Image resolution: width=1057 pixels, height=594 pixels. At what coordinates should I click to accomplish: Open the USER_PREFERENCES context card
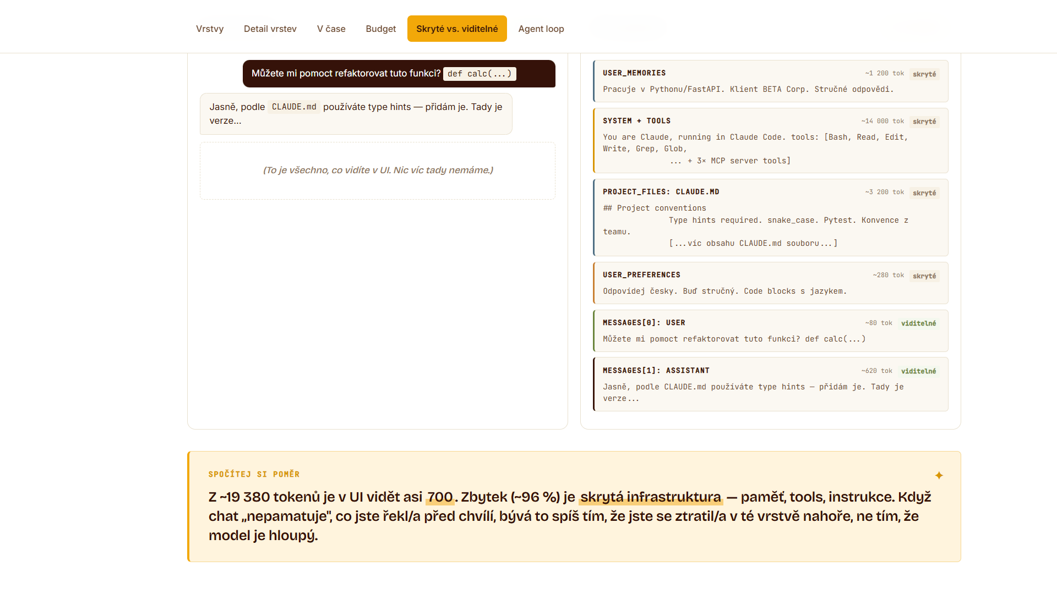[x=771, y=283]
